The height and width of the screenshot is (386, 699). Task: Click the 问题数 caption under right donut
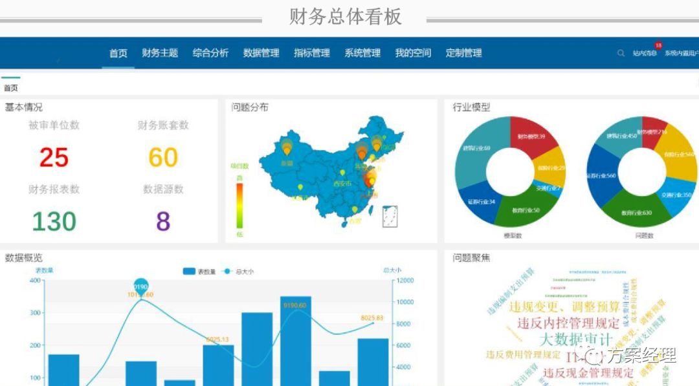click(x=645, y=236)
